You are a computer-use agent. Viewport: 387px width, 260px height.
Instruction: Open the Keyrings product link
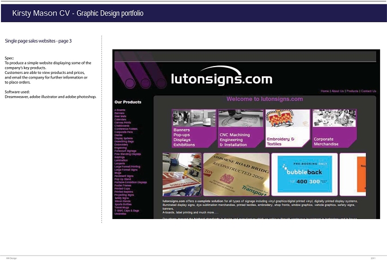(120, 157)
